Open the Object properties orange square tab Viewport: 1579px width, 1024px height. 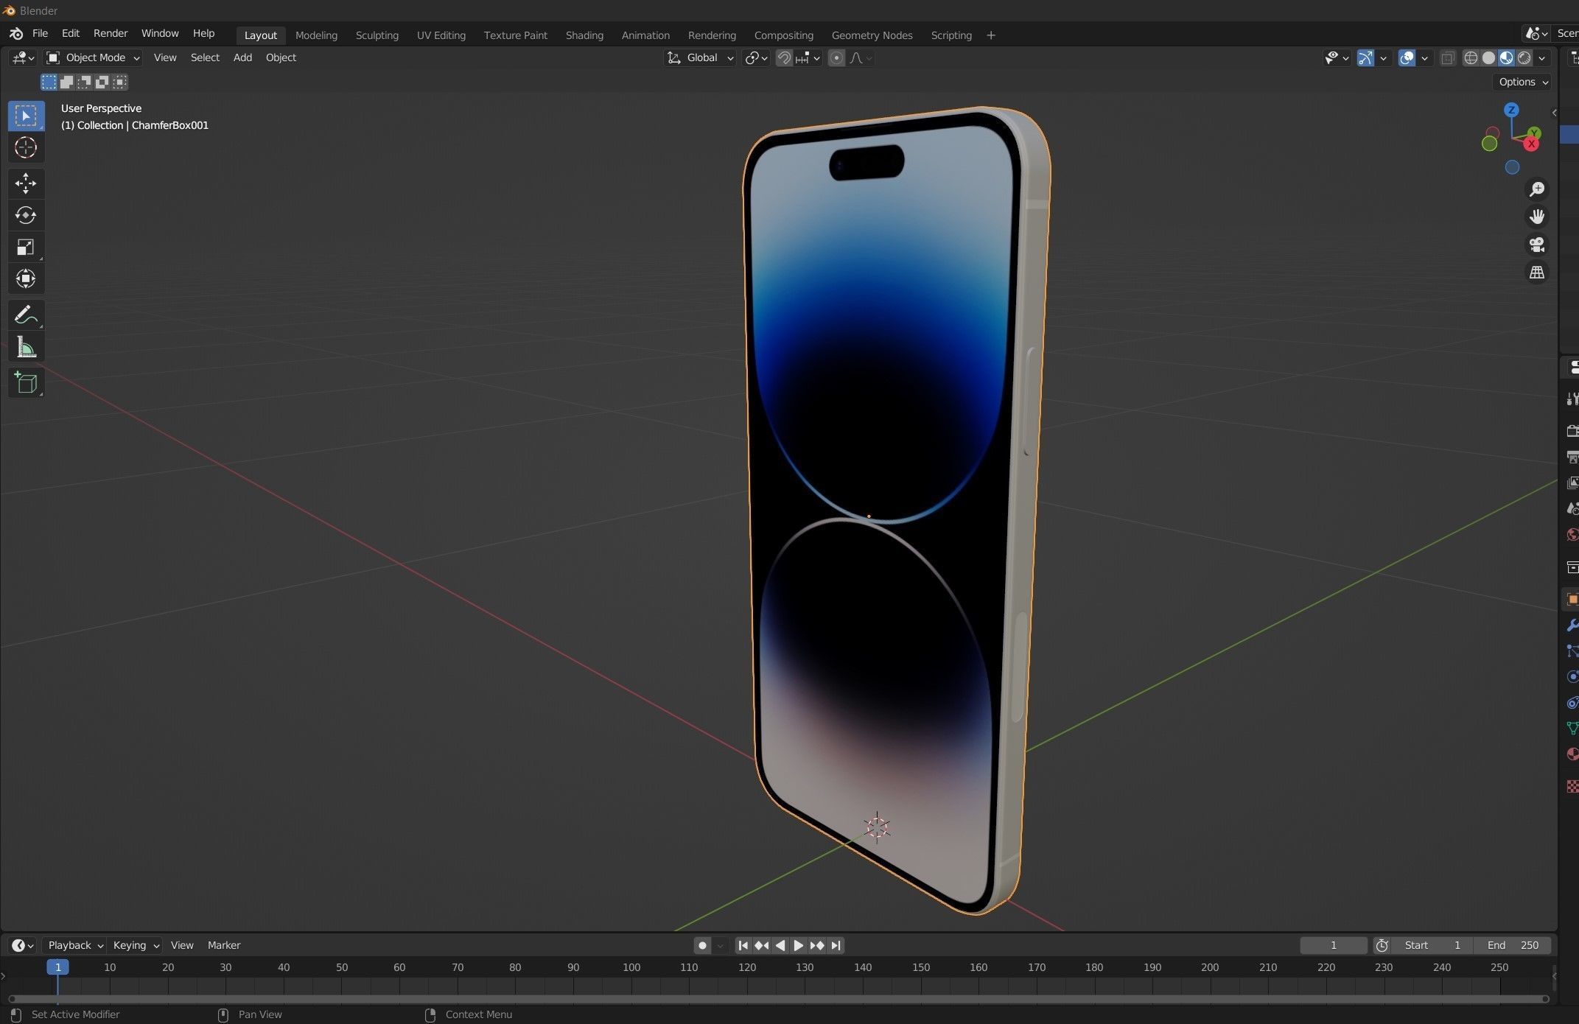click(x=1572, y=600)
